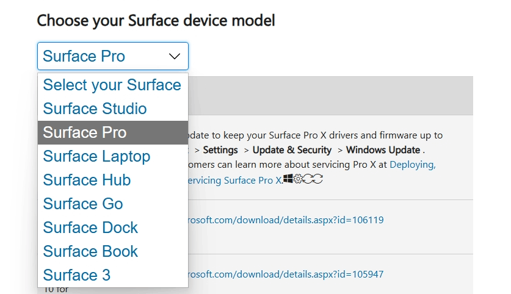Choose Surface Hub from the model list
This screenshot has width=511, height=294.
(87, 180)
